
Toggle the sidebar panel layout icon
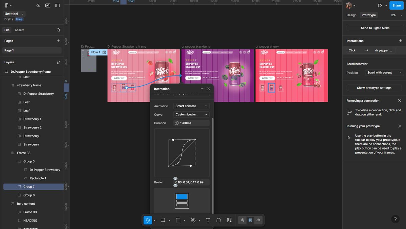pyautogui.click(x=57, y=5)
